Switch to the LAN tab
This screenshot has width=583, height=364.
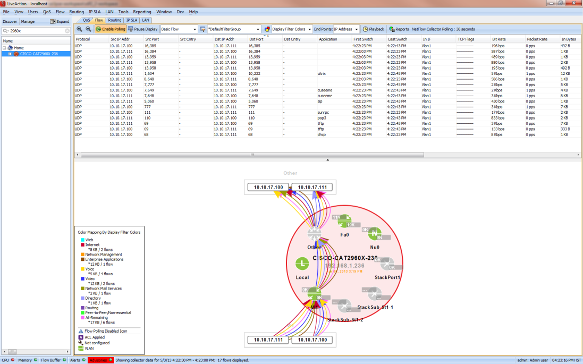point(146,20)
